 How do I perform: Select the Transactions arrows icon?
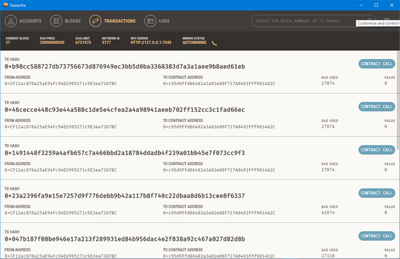click(x=95, y=21)
